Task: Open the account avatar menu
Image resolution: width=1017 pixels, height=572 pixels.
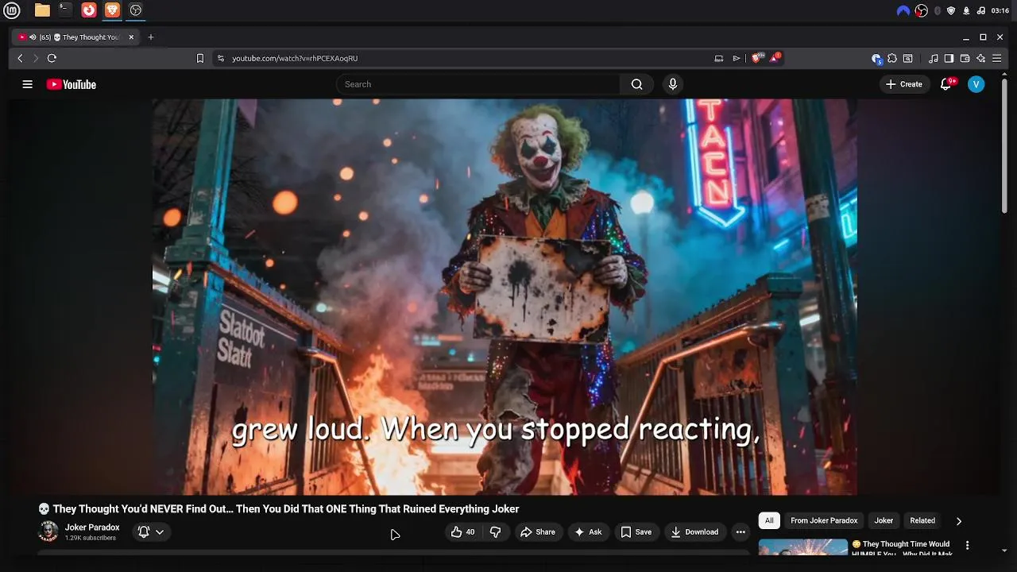Action: point(976,84)
